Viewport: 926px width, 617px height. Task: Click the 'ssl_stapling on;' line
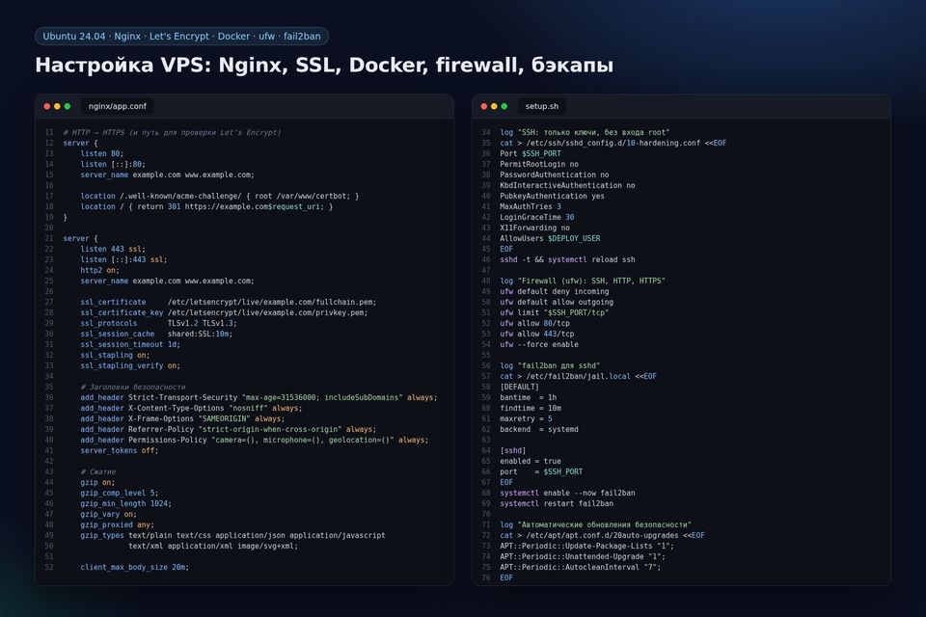click(x=115, y=356)
